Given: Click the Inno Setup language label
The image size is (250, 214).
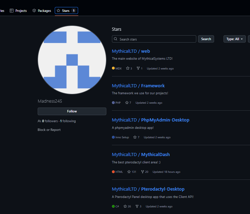Looking at the screenshot, I should [122, 137].
